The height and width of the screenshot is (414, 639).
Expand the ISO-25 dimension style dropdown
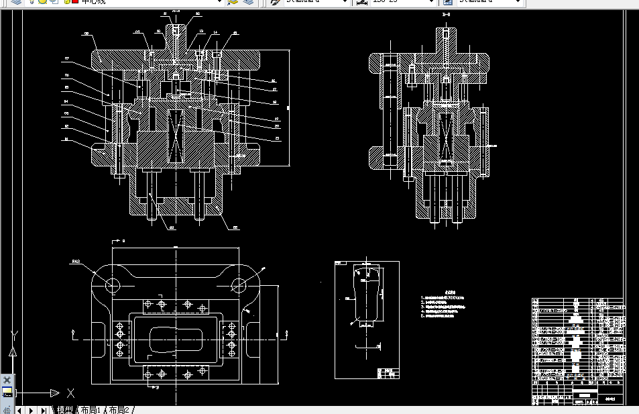432,1
